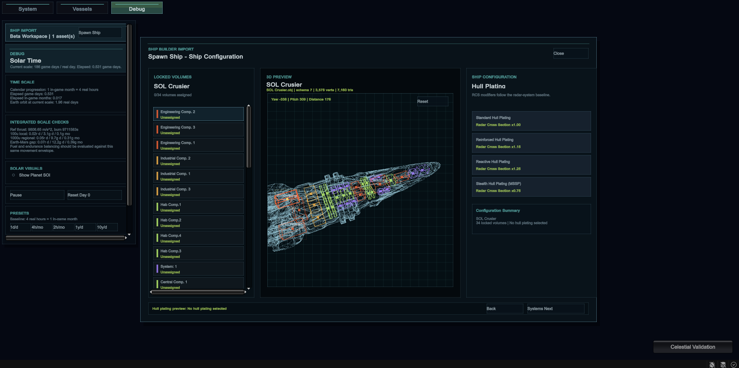Select Hab Comp.4 volume
Screen dimensions: 739x368
[199, 238]
